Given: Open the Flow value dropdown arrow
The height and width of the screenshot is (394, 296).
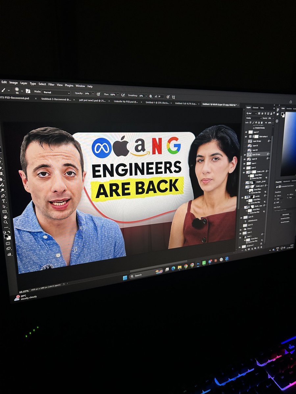Looking at the screenshot, I should [118, 95].
